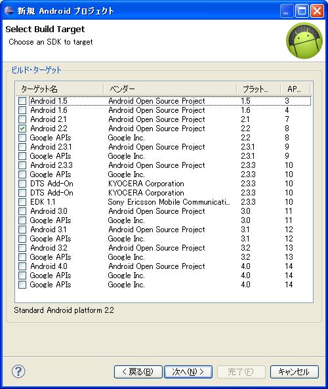Image resolution: width=328 pixels, height=389 pixels.
Task: Check Google APIs checkbox for platform 3.1
Action: click(22, 239)
